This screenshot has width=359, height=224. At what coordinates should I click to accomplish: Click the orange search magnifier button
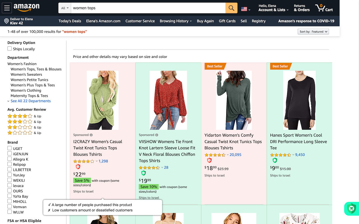pos(231,8)
